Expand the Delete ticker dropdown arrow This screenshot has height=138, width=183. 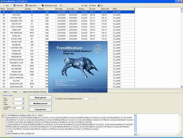coord(39,5)
